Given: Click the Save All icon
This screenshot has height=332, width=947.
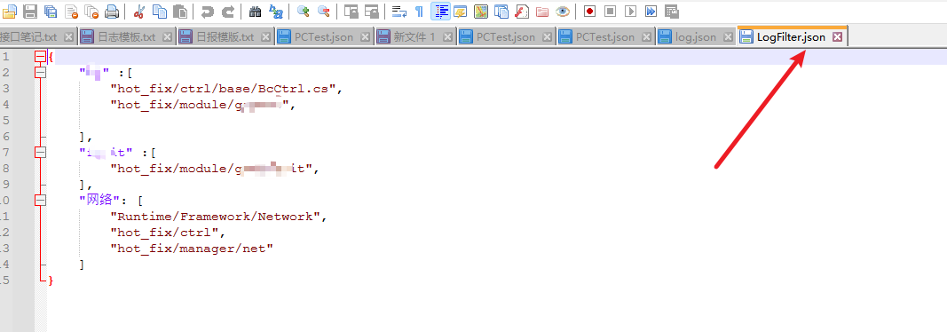Looking at the screenshot, I should coord(51,11).
